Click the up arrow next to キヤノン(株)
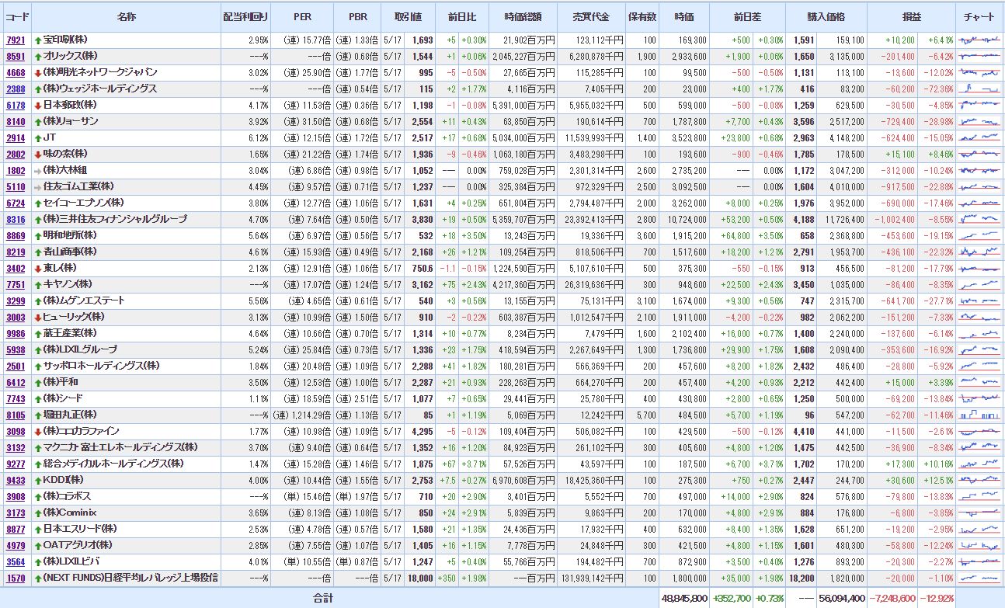The height and width of the screenshot is (608, 1005). pos(38,284)
